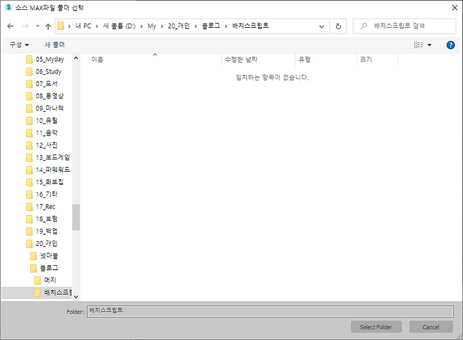Screen dimensions: 463x340
Task: Click 내 PC in the address path
Action: pos(83,26)
